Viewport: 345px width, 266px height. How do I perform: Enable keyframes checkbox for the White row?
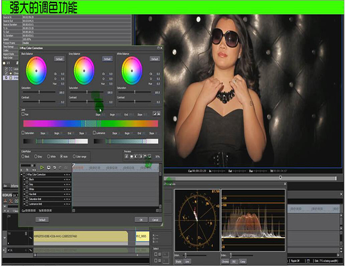[x=27, y=189]
